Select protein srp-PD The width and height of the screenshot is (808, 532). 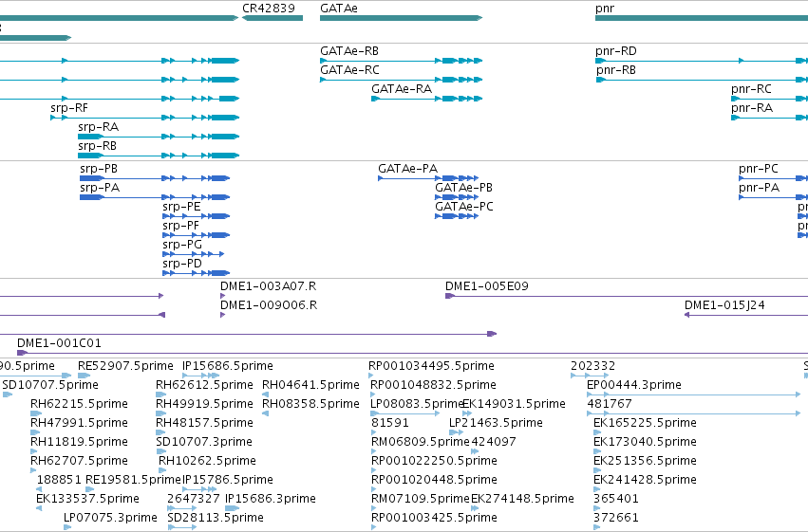click(196, 273)
